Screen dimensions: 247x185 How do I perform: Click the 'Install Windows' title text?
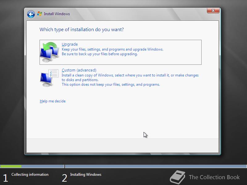57,14
